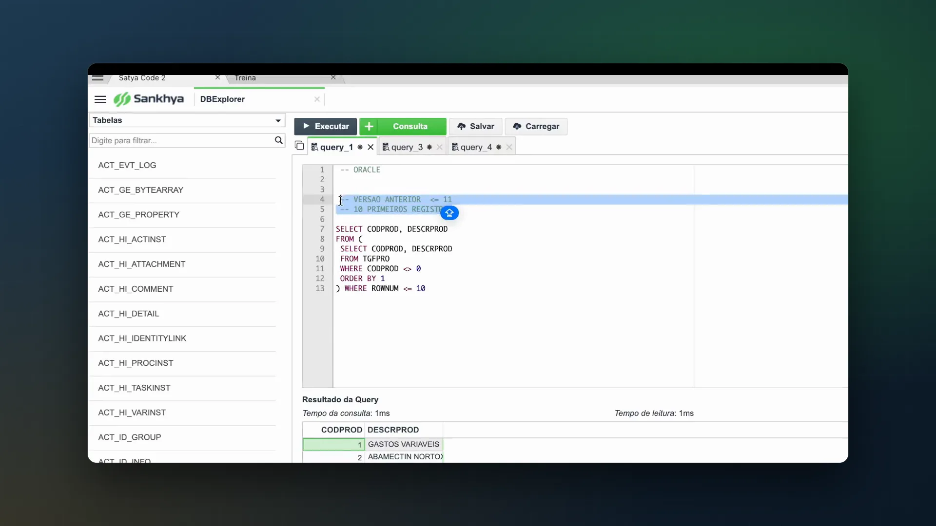This screenshot has width=936, height=526.
Task: Switch to the query_1 tab
Action: (x=336, y=147)
